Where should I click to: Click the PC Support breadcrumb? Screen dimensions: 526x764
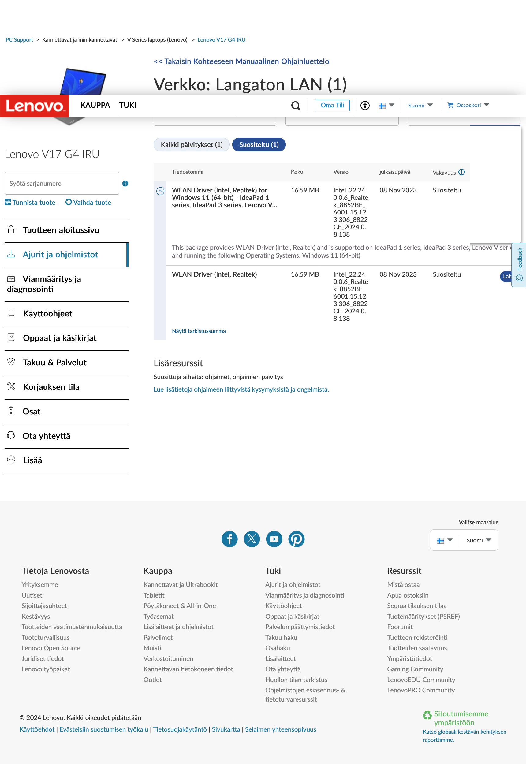coord(20,39)
